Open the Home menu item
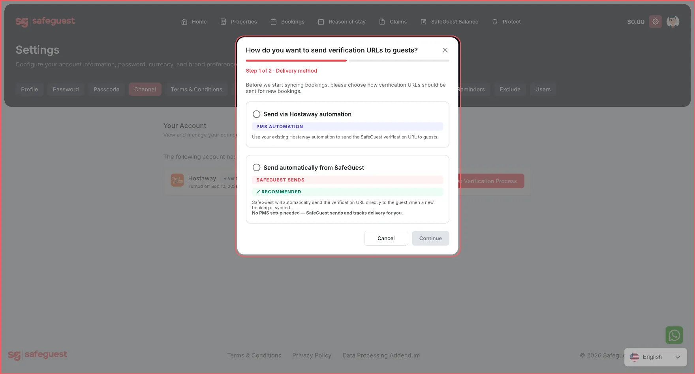Screen dimensions: 695x374 tap(194, 22)
